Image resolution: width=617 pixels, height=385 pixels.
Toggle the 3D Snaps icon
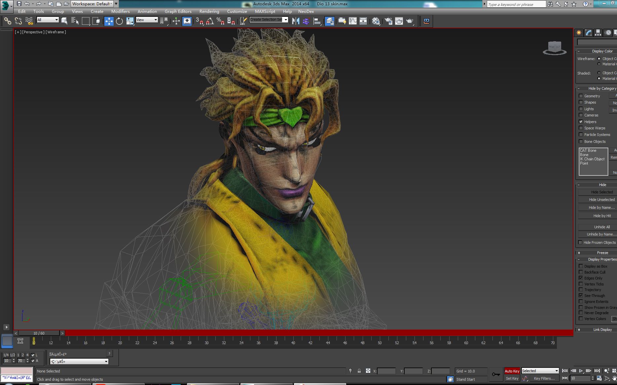coord(199,21)
